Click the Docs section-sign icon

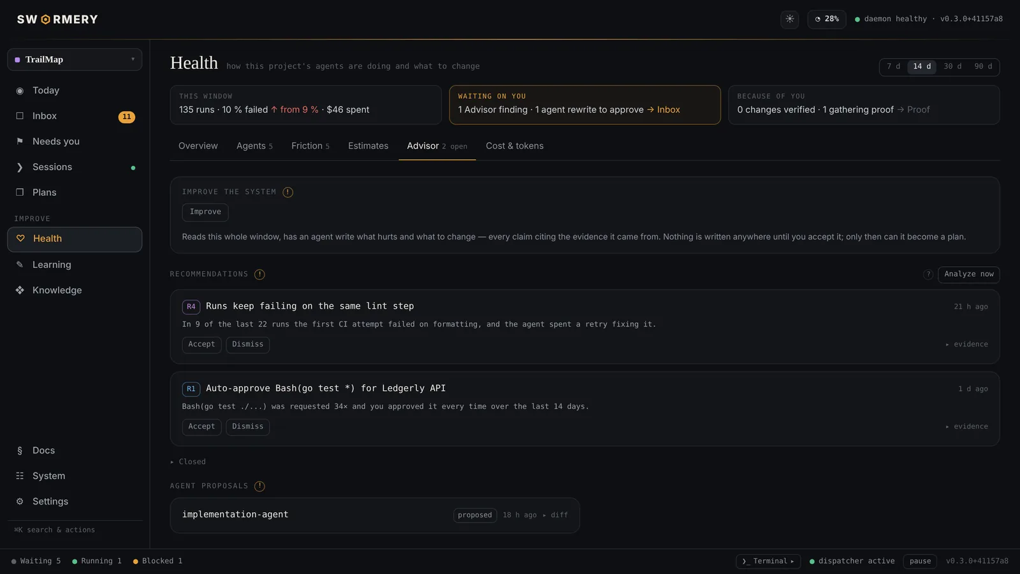(20, 450)
